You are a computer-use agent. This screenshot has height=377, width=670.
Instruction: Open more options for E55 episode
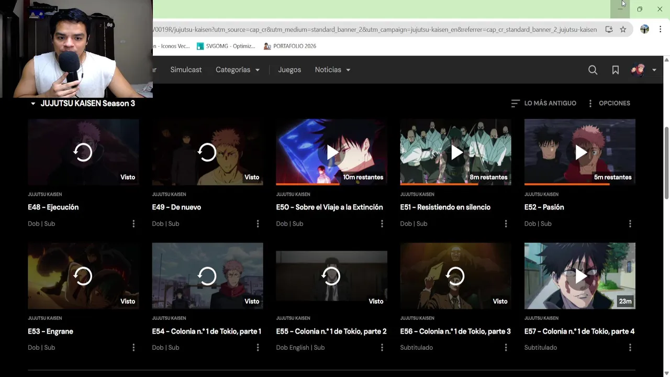pos(382,347)
